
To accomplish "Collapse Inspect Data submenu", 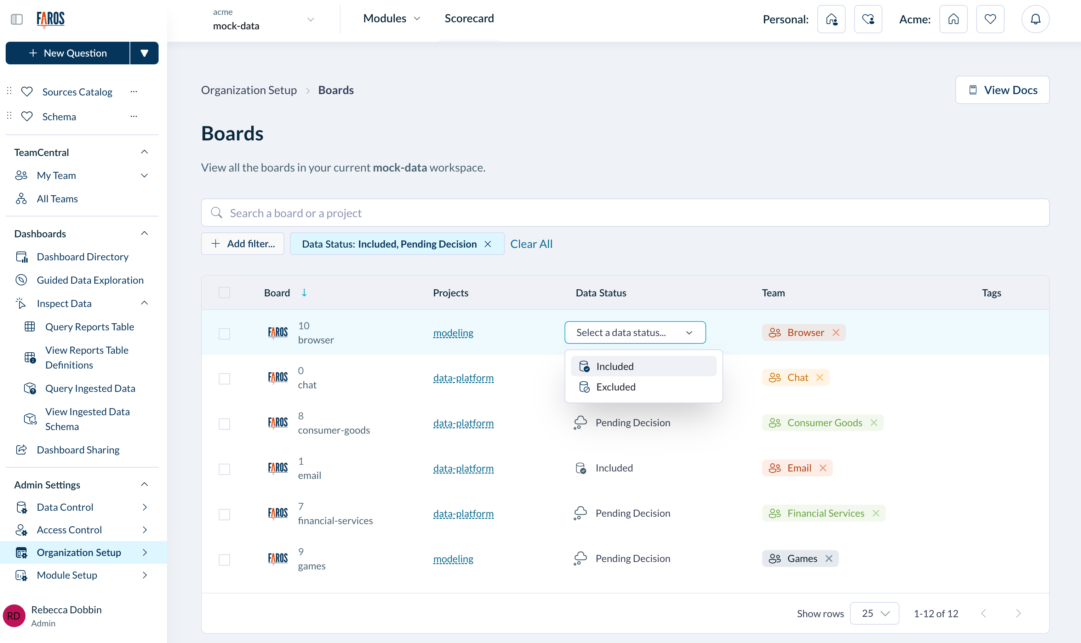I will (144, 303).
